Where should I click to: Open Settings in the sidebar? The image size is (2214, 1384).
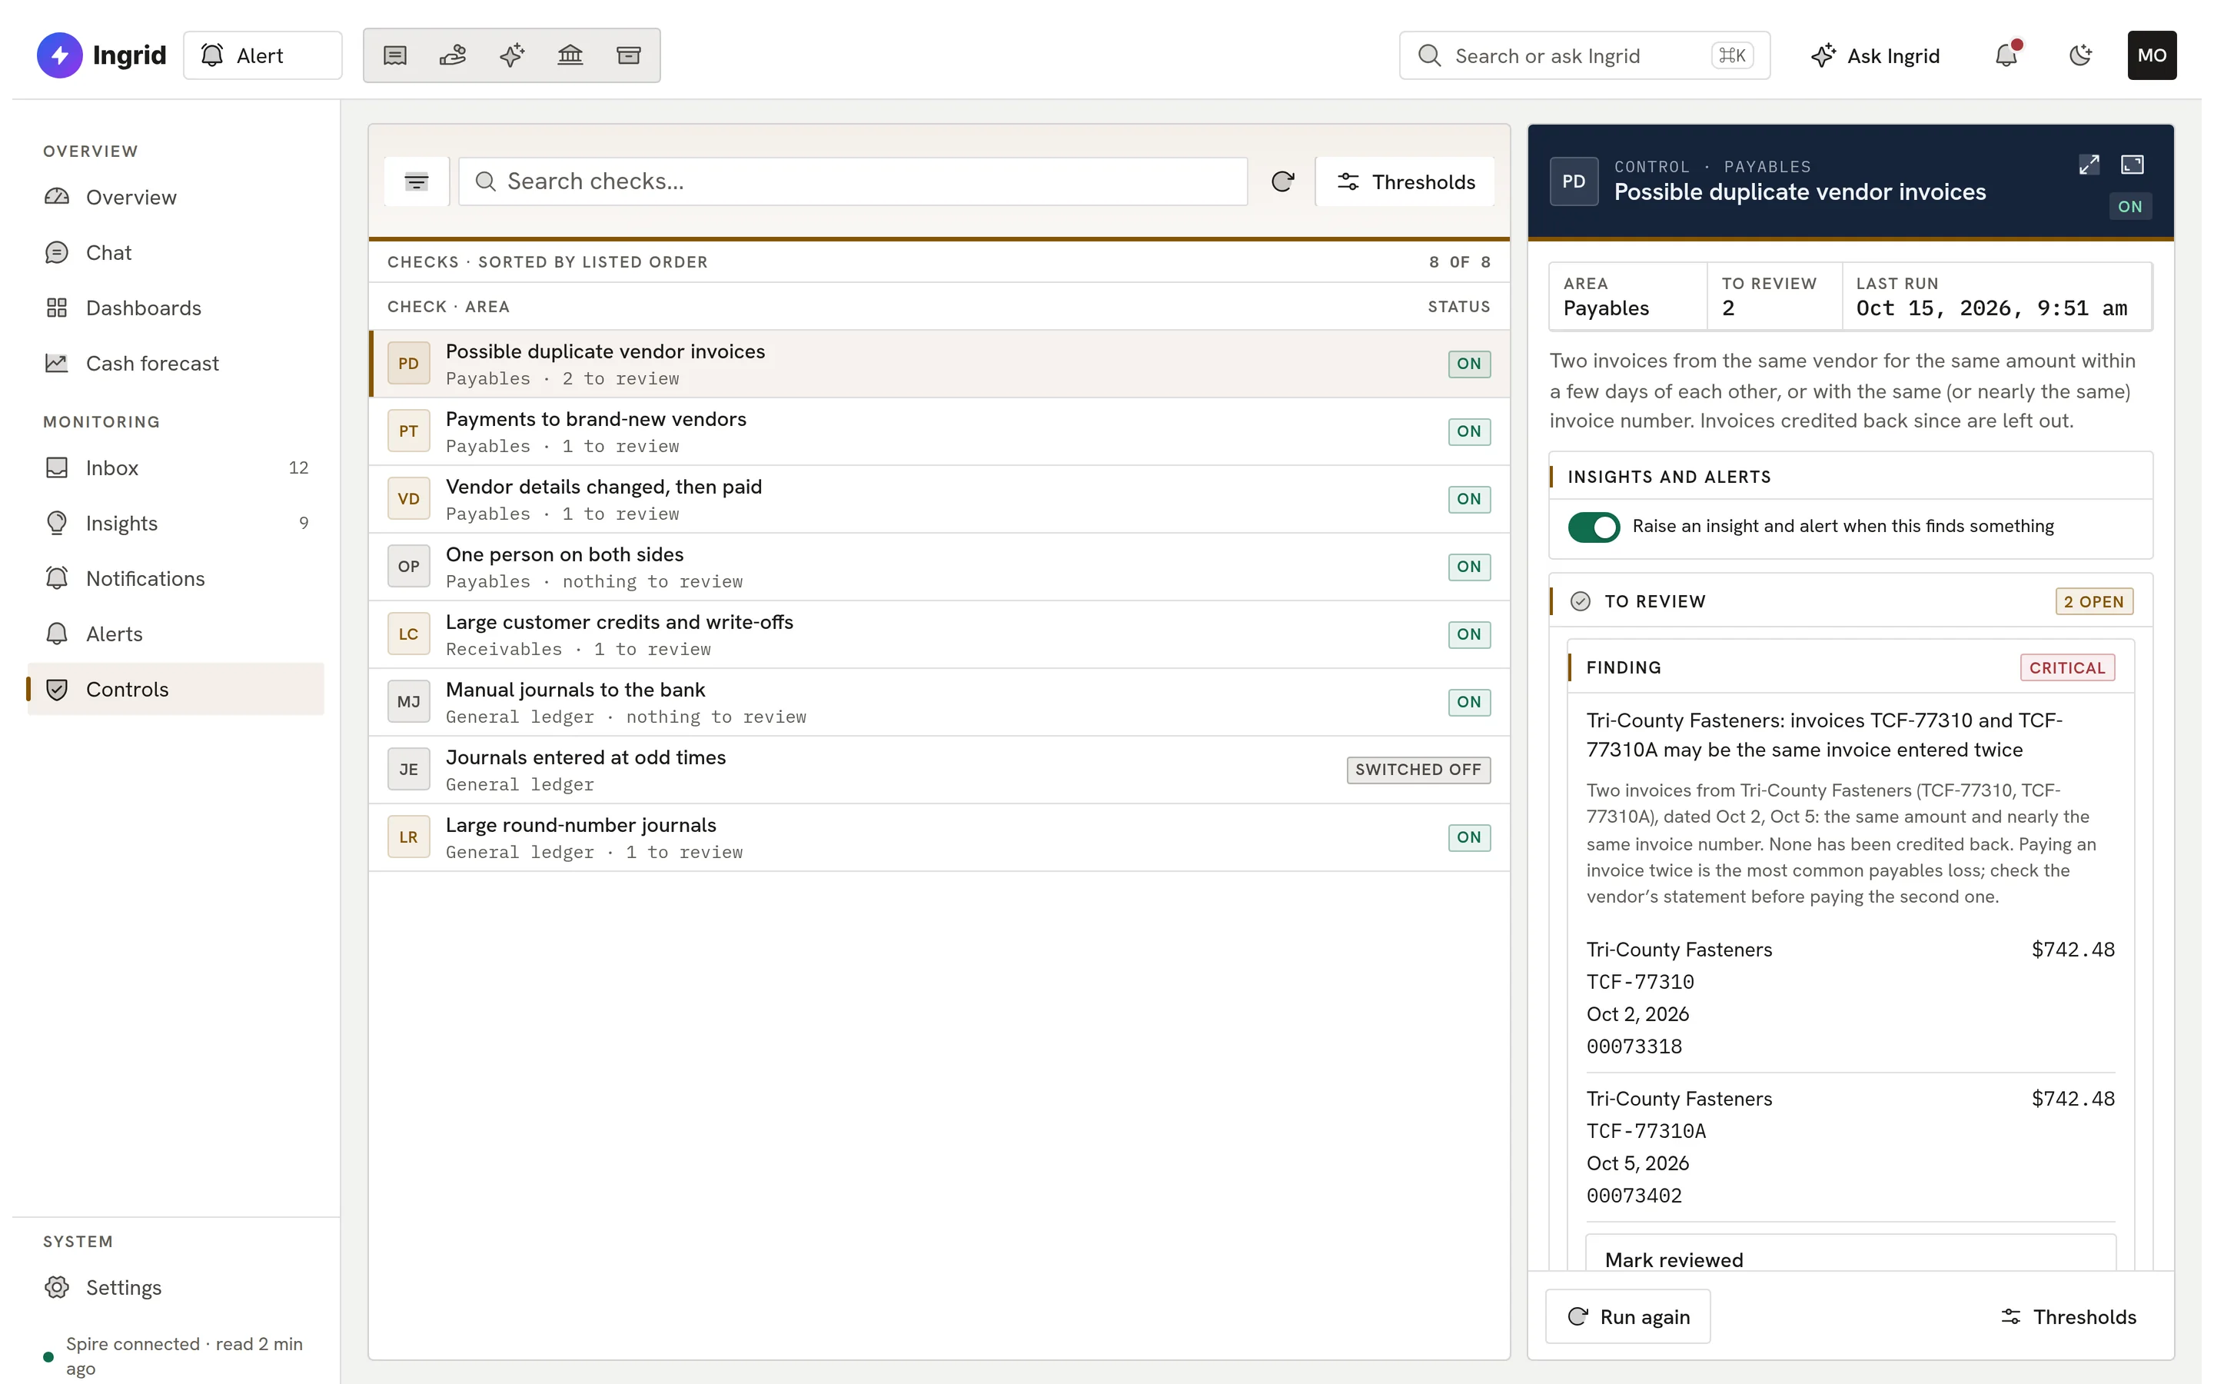tap(175, 1287)
